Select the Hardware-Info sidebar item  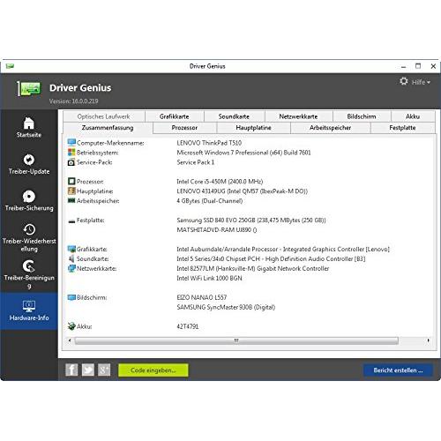(x=29, y=310)
